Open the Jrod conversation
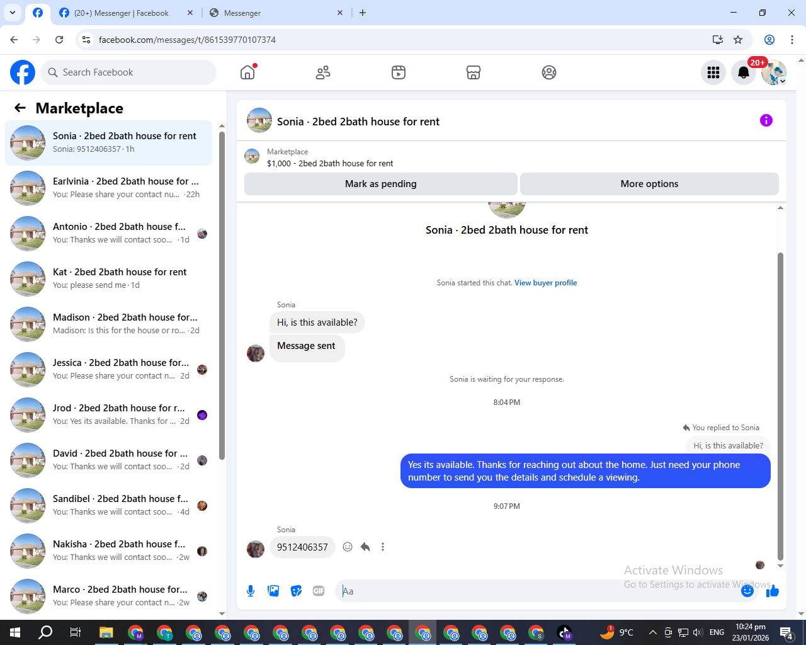Image resolution: width=806 pixels, height=645 pixels. [108, 415]
